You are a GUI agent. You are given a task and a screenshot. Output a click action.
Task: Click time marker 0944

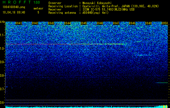[67, 23]
